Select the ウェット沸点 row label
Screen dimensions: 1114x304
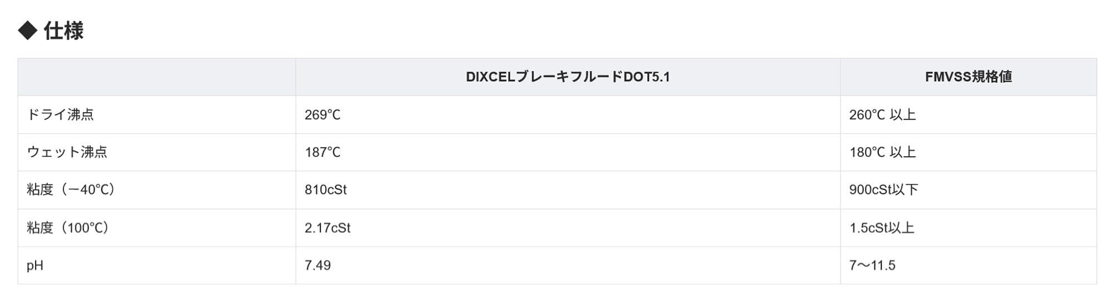(67, 152)
